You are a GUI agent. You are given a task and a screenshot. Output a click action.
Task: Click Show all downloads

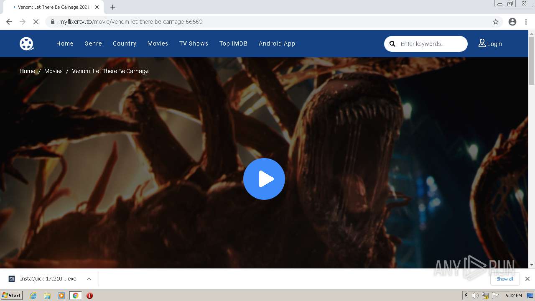coord(504,279)
